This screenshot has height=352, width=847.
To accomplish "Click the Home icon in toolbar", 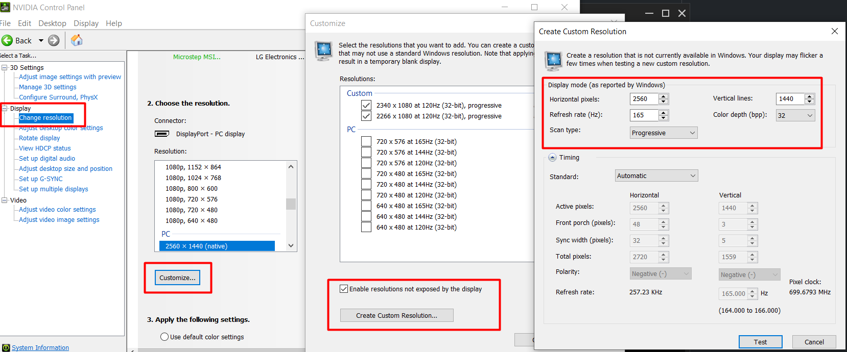I will pos(77,40).
